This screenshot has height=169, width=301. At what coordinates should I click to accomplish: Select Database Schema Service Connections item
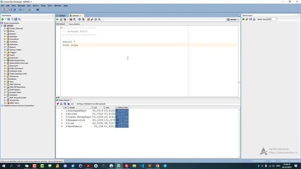[x=19, y=106]
